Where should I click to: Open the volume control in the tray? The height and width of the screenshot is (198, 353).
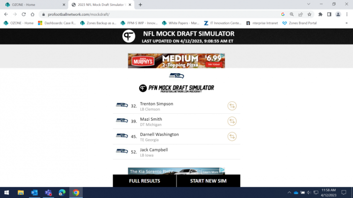tap(309, 193)
